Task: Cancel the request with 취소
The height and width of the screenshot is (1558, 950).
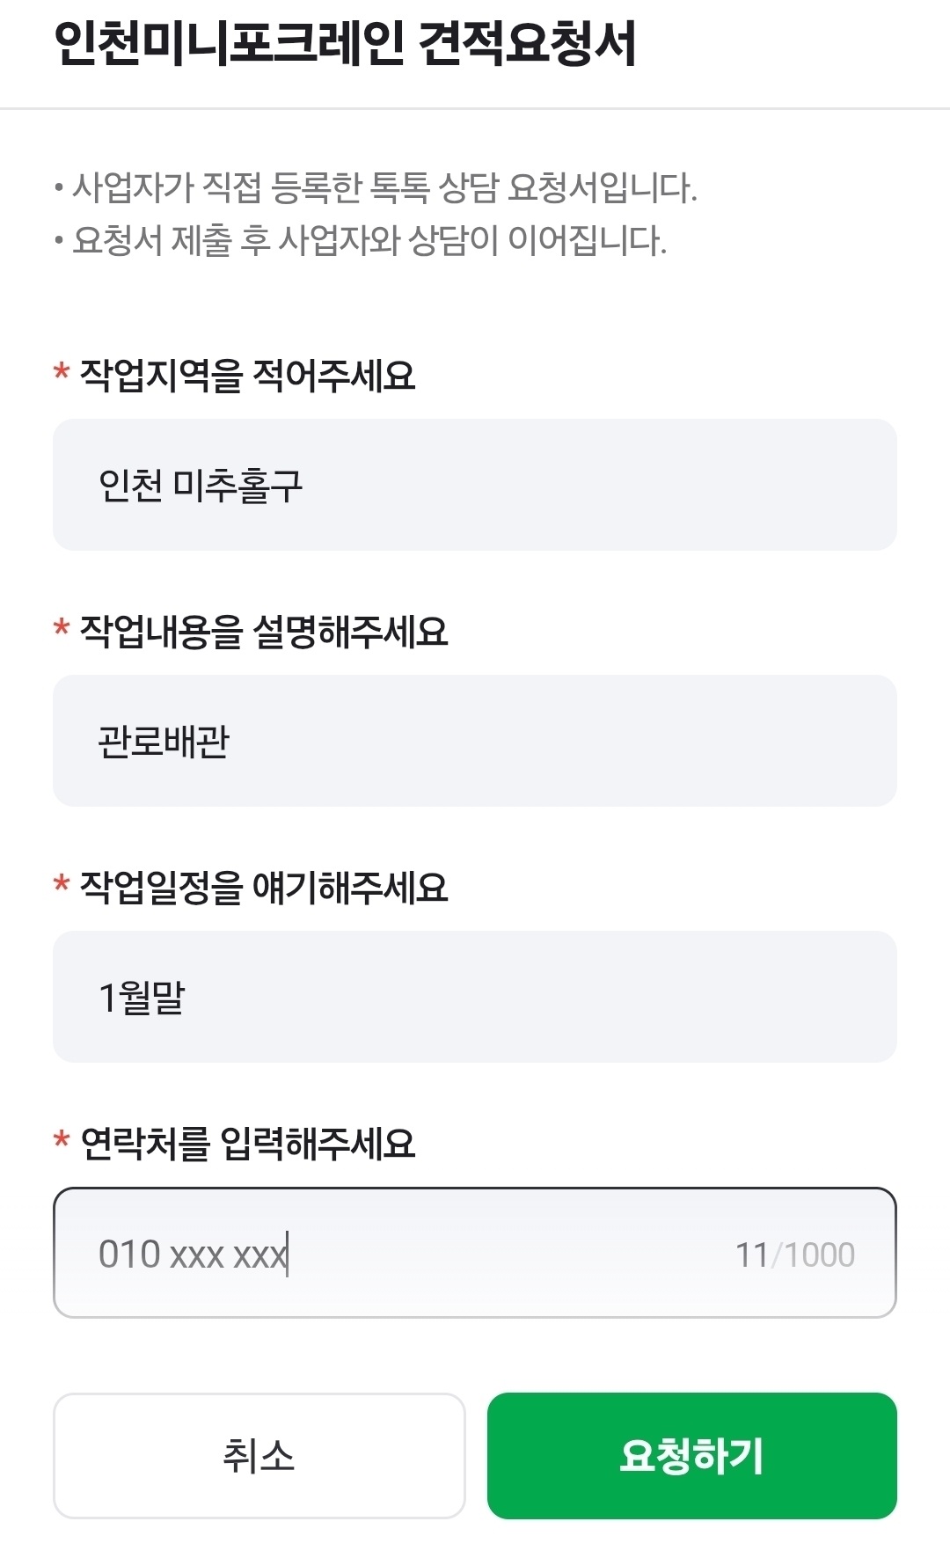Action: 259,1456
